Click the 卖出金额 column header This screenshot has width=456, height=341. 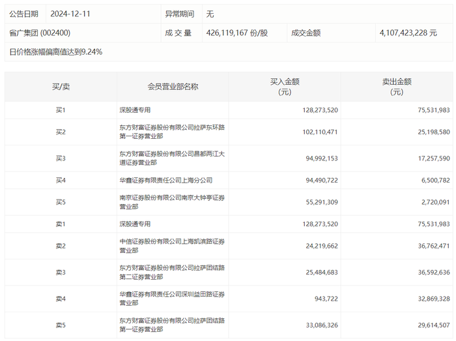(397, 87)
